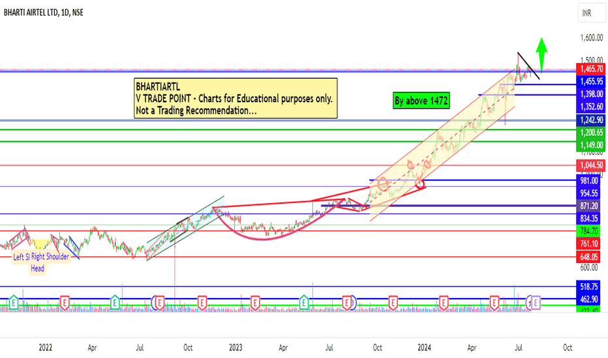Click the 834.35 price label
This screenshot has height=358, width=608.
(x=589, y=218)
